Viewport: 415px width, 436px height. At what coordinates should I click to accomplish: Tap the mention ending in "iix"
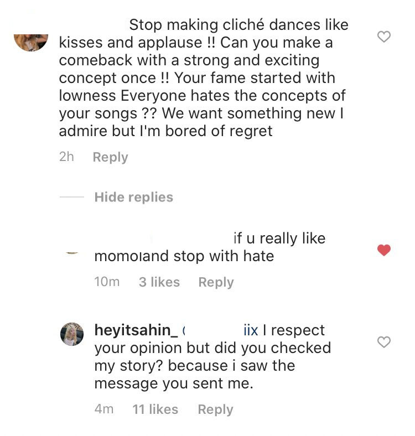pyautogui.click(x=250, y=330)
